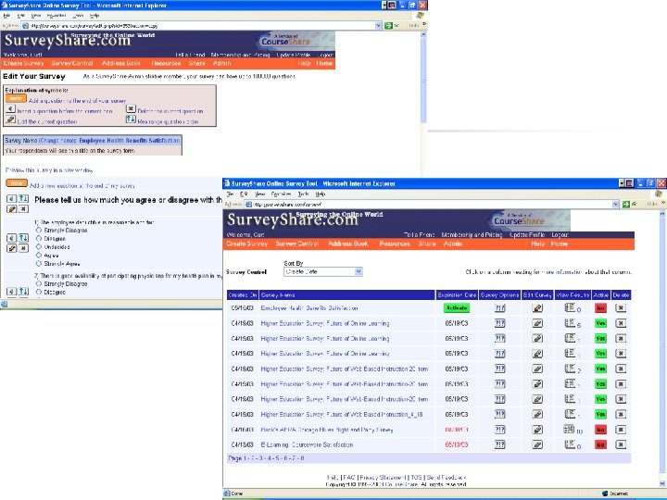Click Address Book tab in Survey Control window

click(348, 244)
